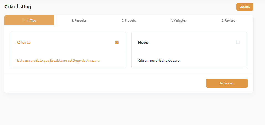Uncheck the Oferta checkbox

(117, 42)
